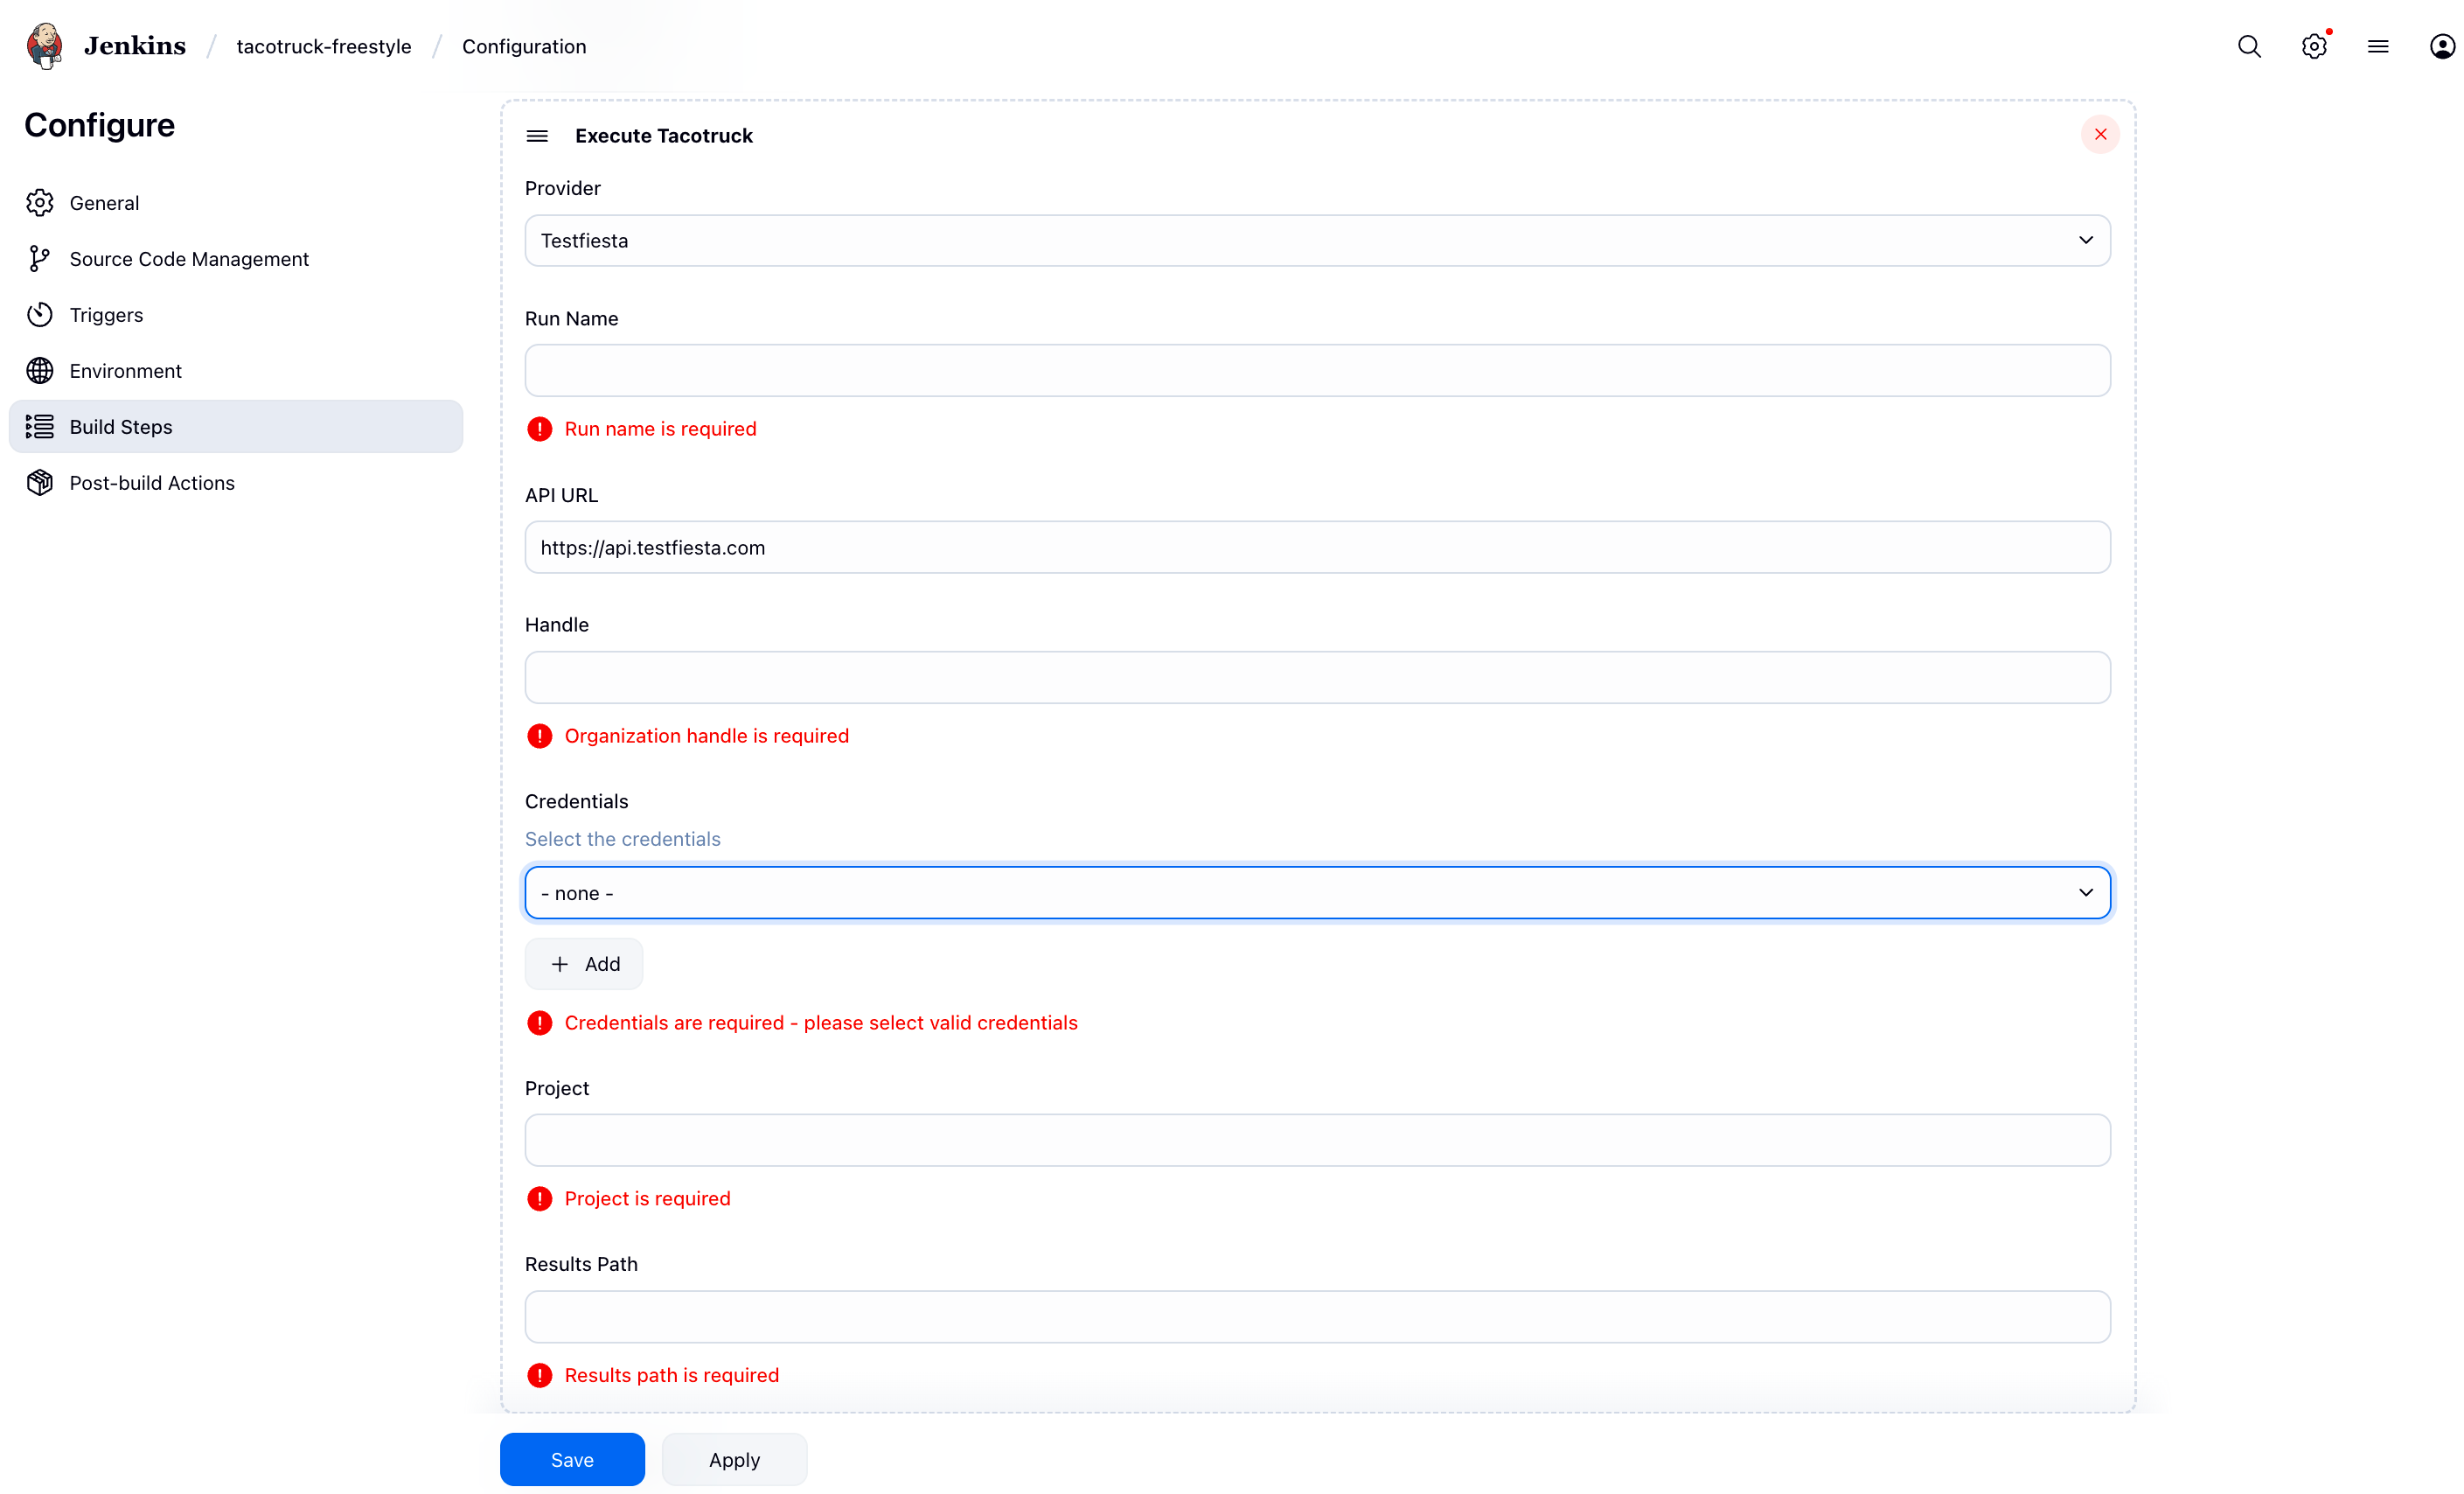
Task: Go to Source Code Management section
Action: [x=189, y=259]
